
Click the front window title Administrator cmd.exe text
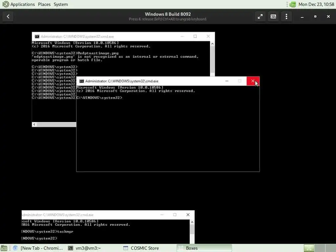coord(122,81)
